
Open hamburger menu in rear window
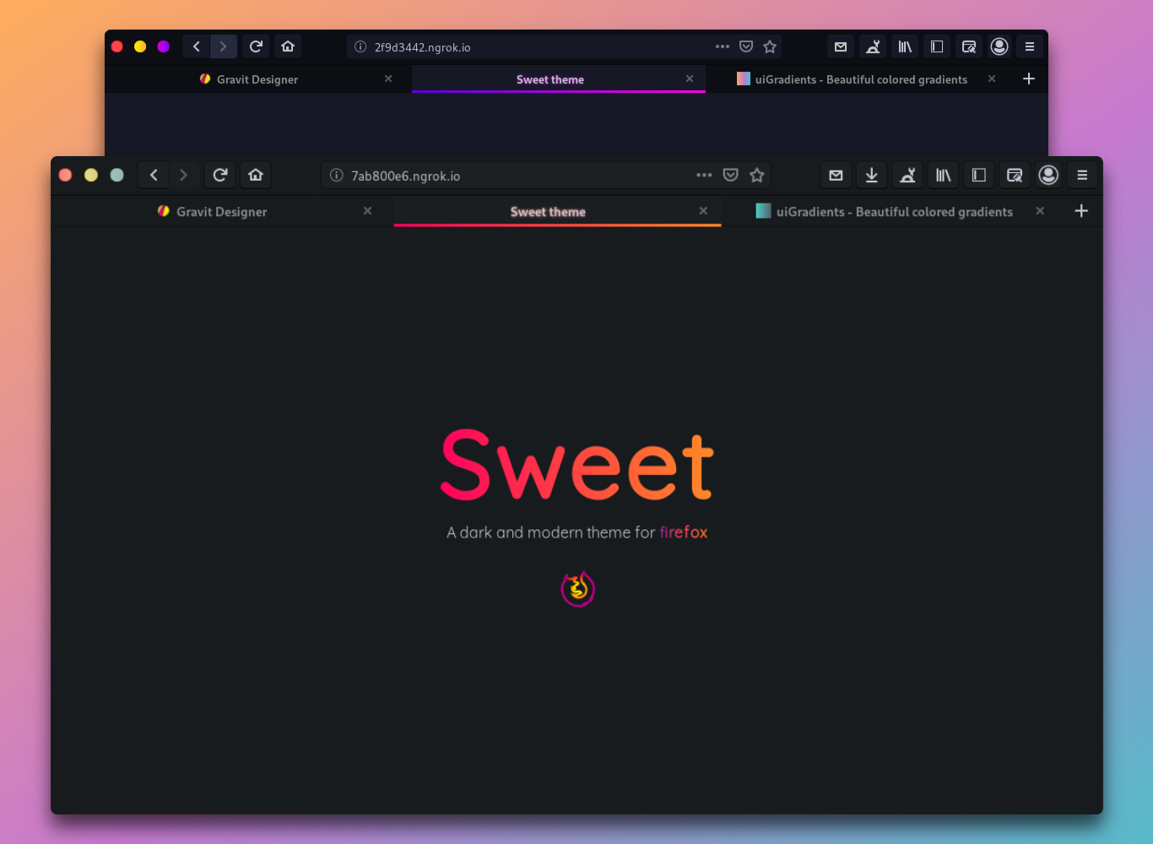[x=1030, y=46]
